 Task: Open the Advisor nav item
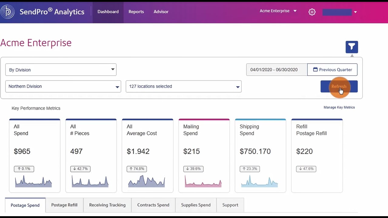[x=161, y=12]
